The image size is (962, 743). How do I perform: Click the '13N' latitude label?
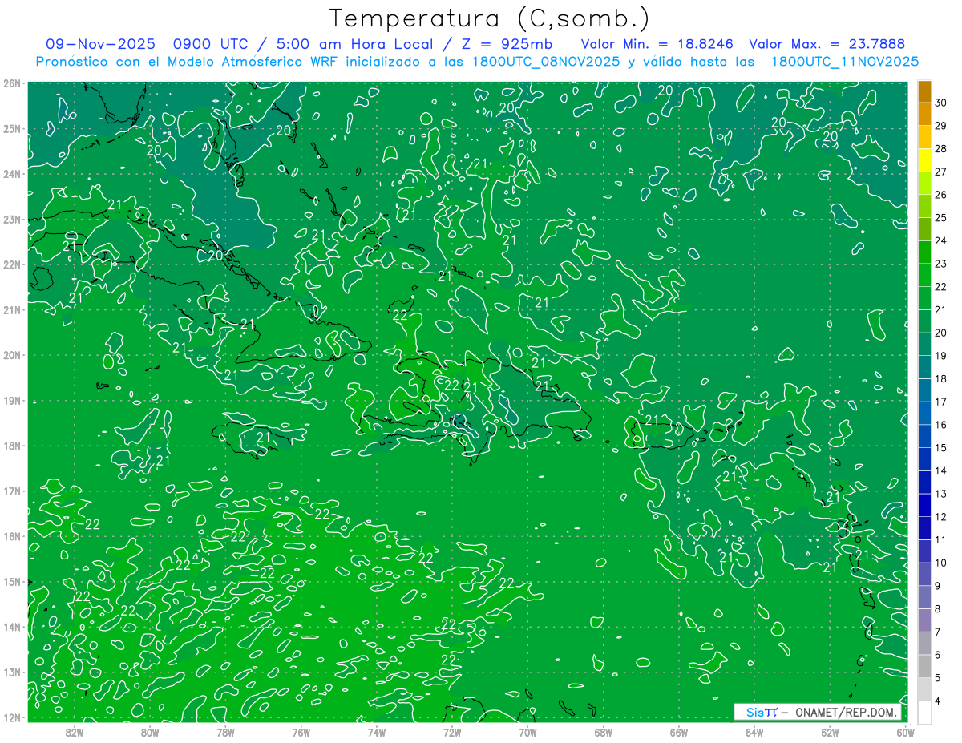[11, 672]
